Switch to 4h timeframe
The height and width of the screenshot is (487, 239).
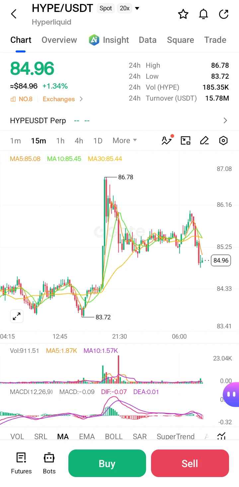(79, 140)
